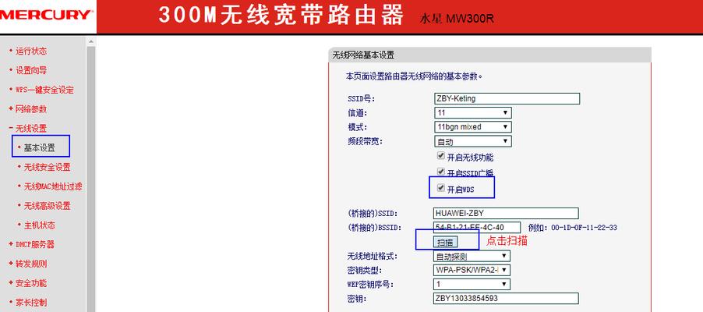703x312 pixels.
Task: Click the 无线网络基本设置 panel title
Action: click(x=363, y=55)
